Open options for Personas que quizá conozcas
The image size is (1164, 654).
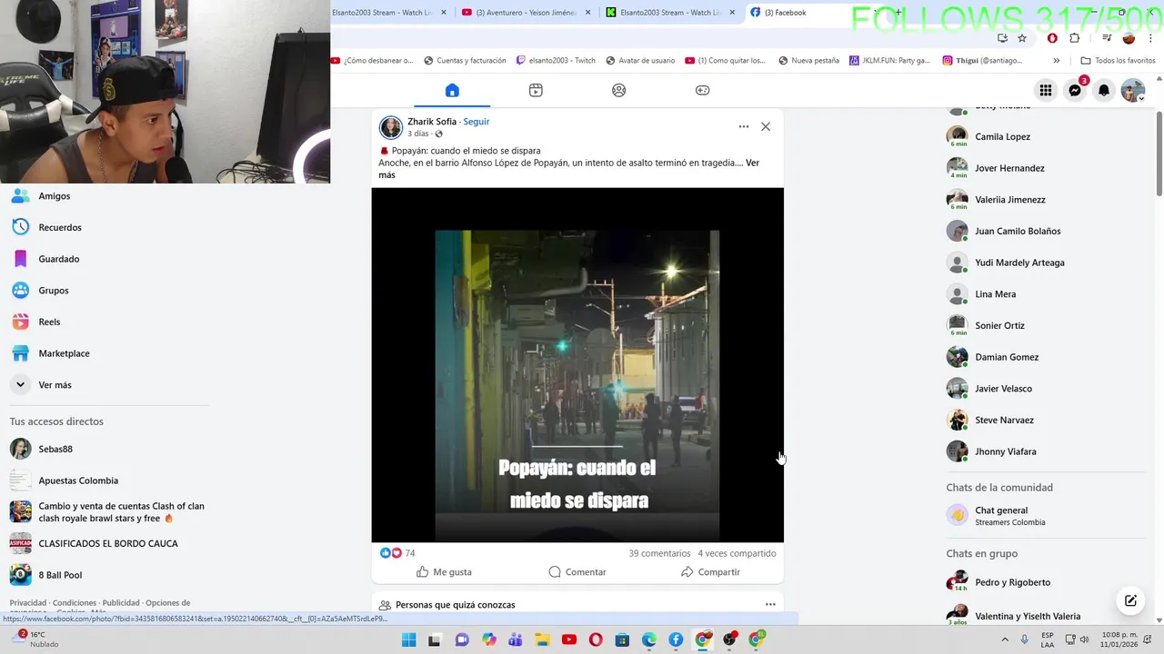coord(770,605)
